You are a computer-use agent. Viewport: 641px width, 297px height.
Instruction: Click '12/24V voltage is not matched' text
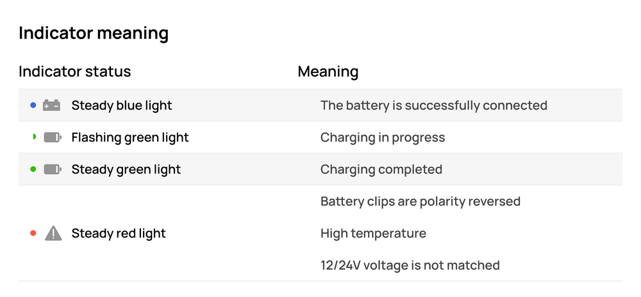coord(410,265)
